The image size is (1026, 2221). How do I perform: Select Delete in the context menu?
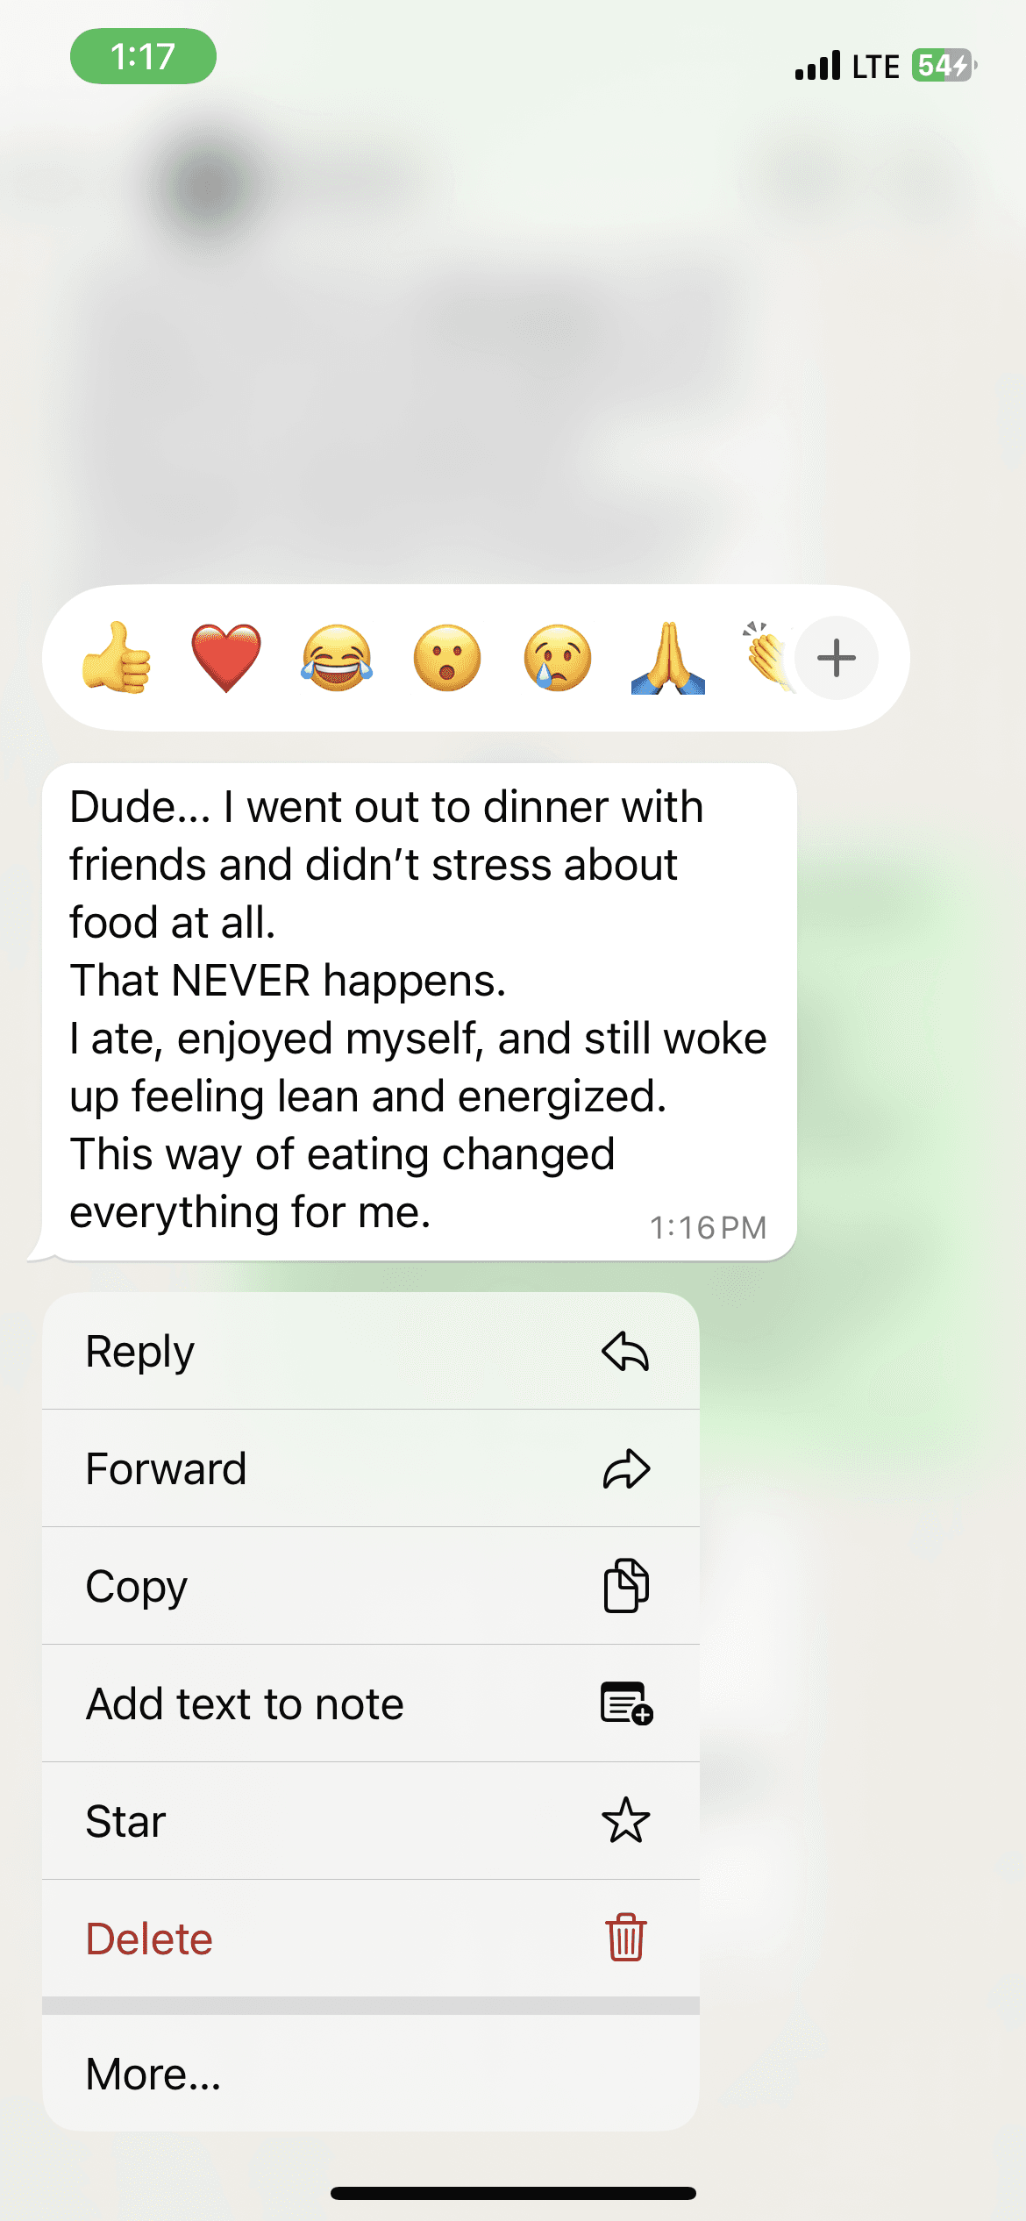(371, 1939)
